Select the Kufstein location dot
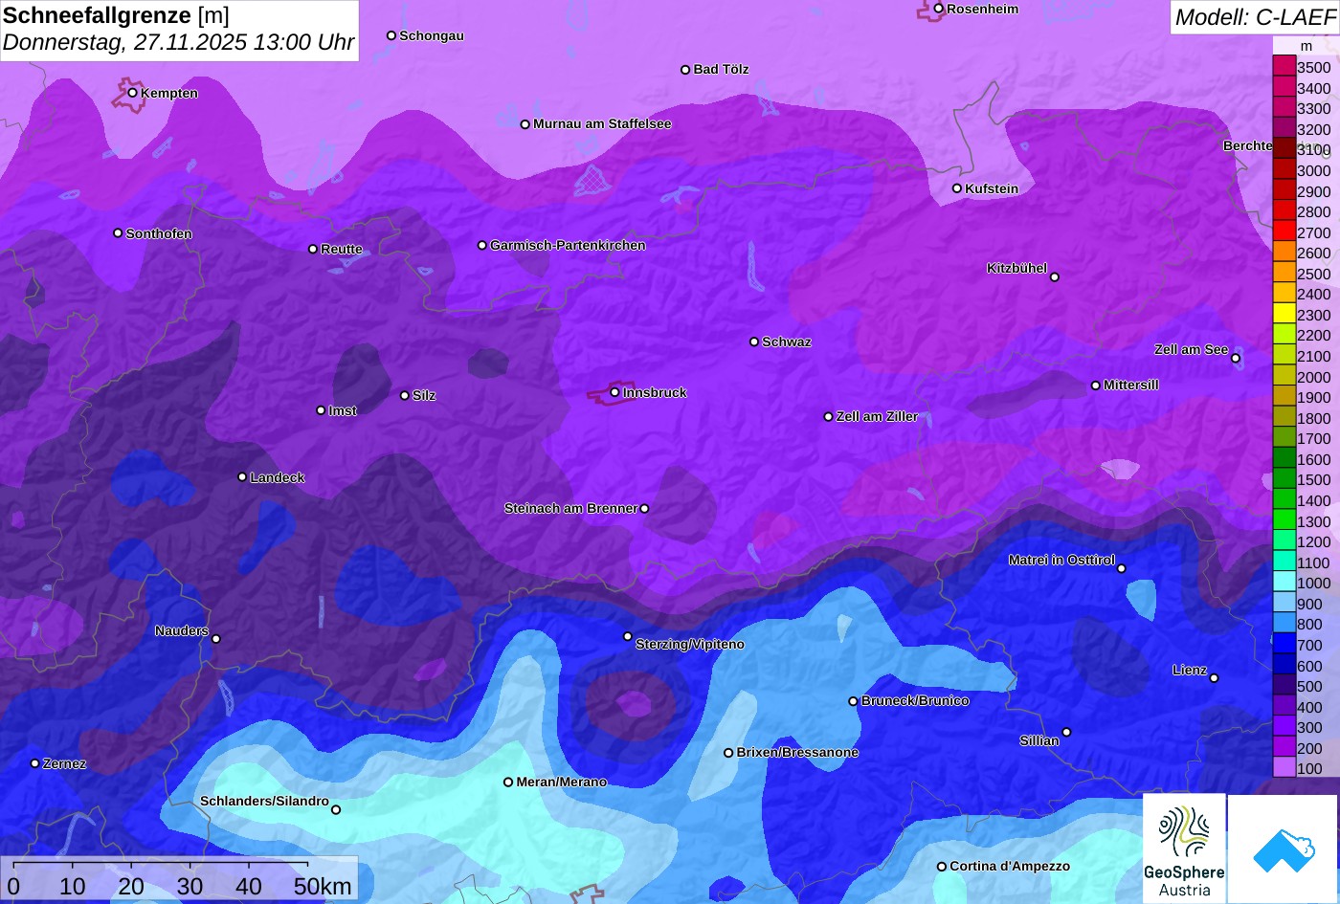Viewport: 1340px width, 904px height. pyautogui.click(x=957, y=188)
